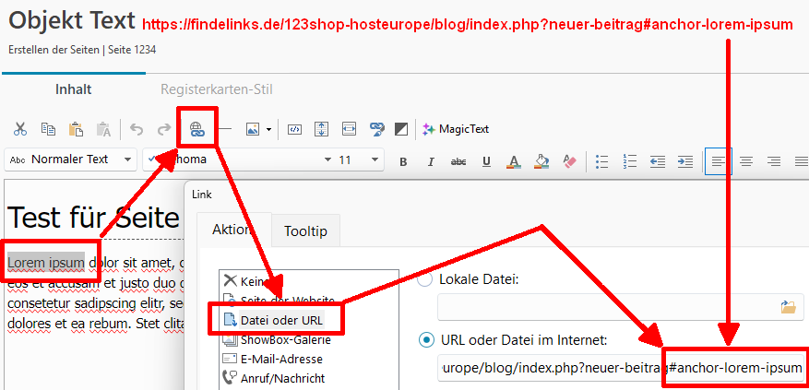Select the Tooltip tab in Link dialog

[305, 231]
